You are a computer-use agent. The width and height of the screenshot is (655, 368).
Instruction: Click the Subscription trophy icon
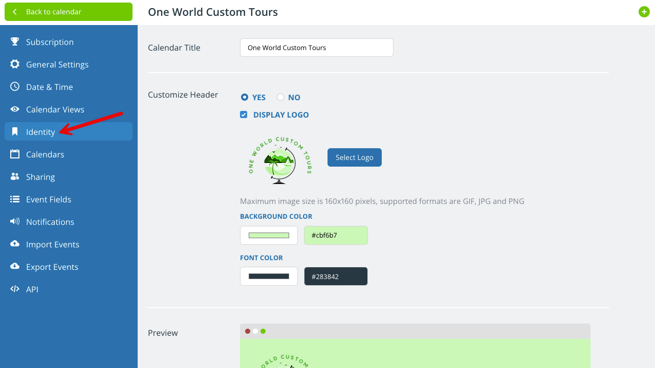[15, 41]
